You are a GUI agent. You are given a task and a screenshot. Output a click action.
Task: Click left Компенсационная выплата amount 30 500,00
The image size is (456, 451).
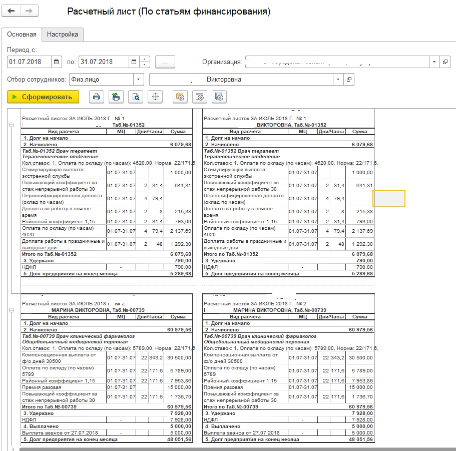click(x=179, y=358)
